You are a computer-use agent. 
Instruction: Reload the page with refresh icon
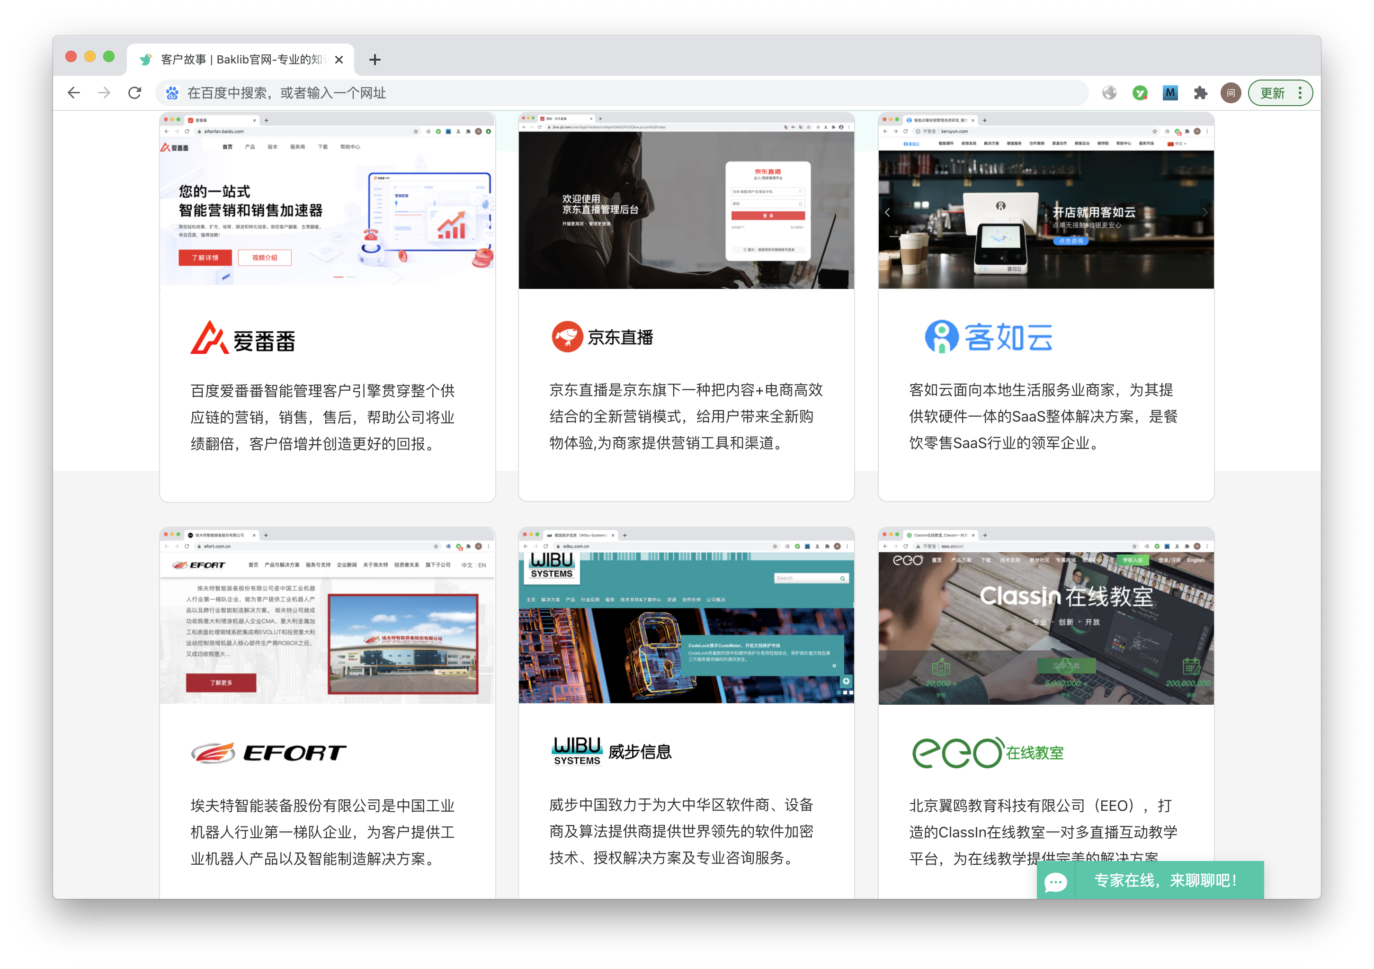pyautogui.click(x=135, y=93)
